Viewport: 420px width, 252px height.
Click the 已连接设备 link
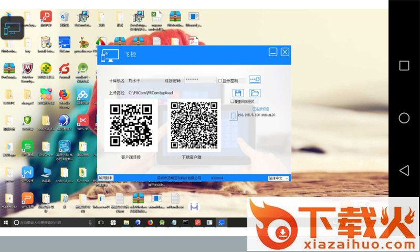click(260, 109)
